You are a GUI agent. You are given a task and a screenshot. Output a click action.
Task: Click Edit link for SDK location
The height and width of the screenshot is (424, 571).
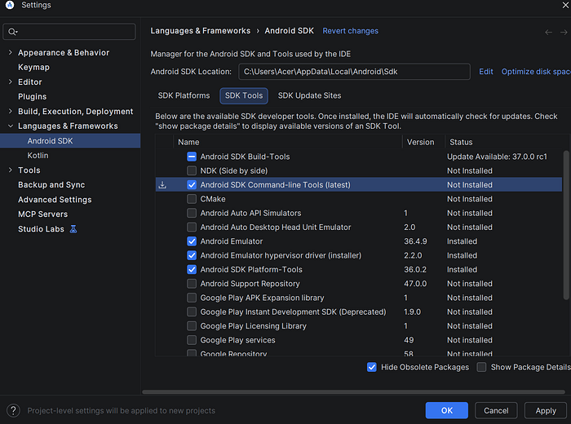click(x=486, y=72)
